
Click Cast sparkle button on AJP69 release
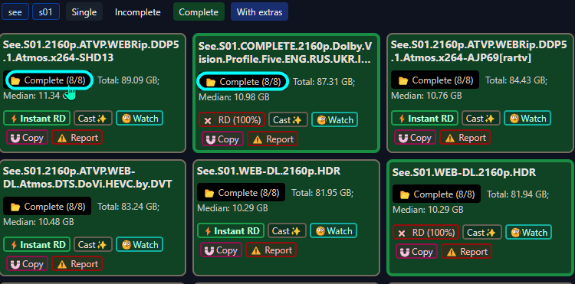coord(481,118)
